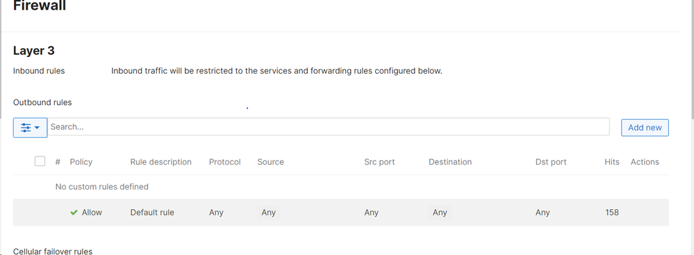
Task: Click the Src port column header
Action: pyautogui.click(x=379, y=162)
